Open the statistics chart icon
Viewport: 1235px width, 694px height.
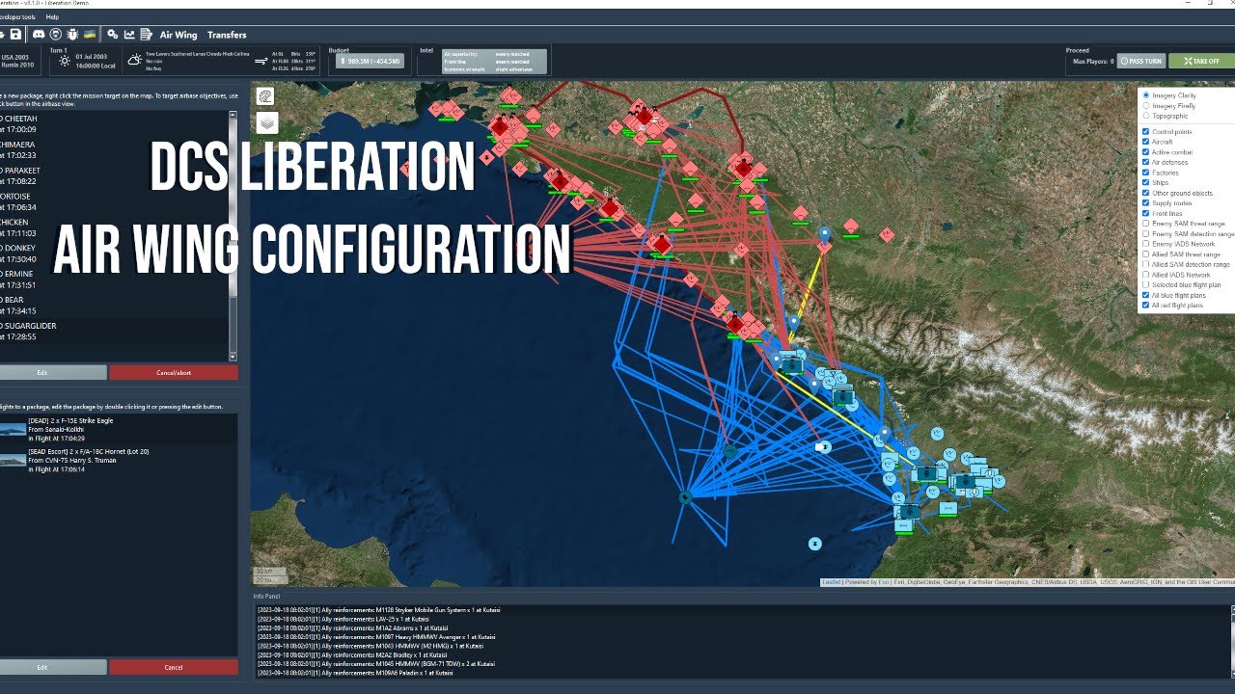tap(129, 35)
